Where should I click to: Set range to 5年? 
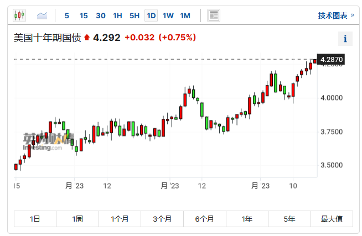coord(289,219)
